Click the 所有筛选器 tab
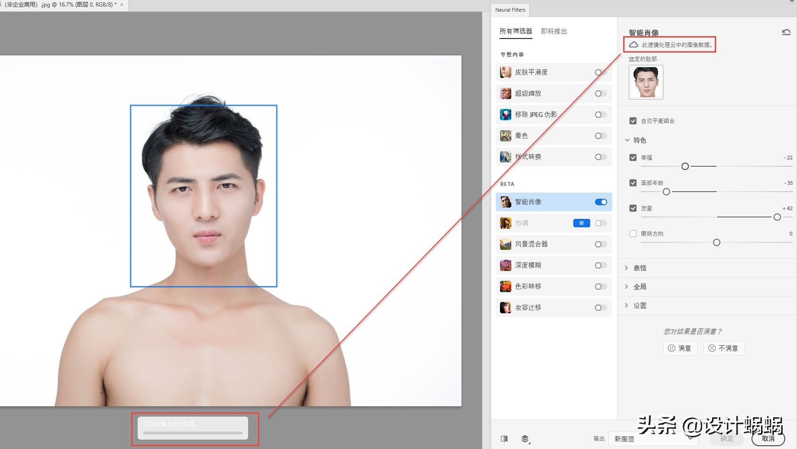Viewport: 797px width, 449px height. (516, 31)
